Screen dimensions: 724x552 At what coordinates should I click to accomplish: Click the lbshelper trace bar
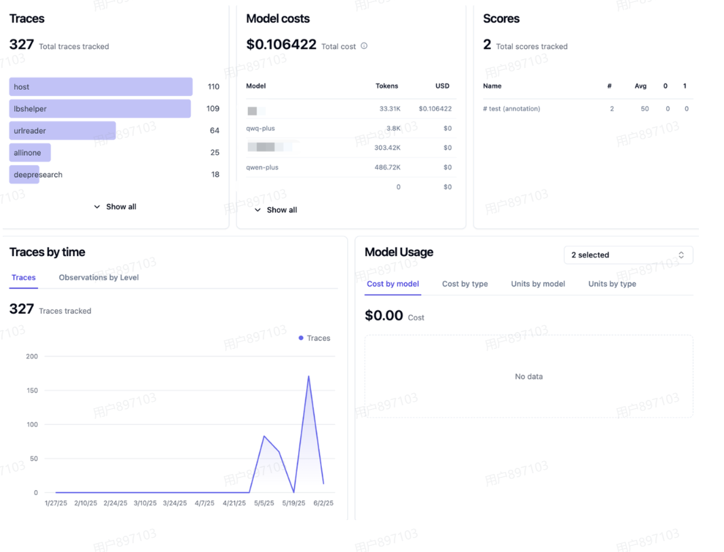point(100,109)
